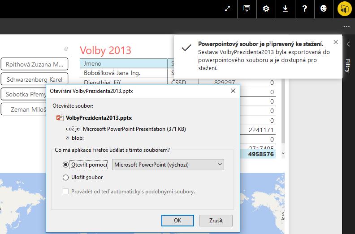Open the smiley feedback icon
Screen dimensions: 355x234
(x=324, y=8)
